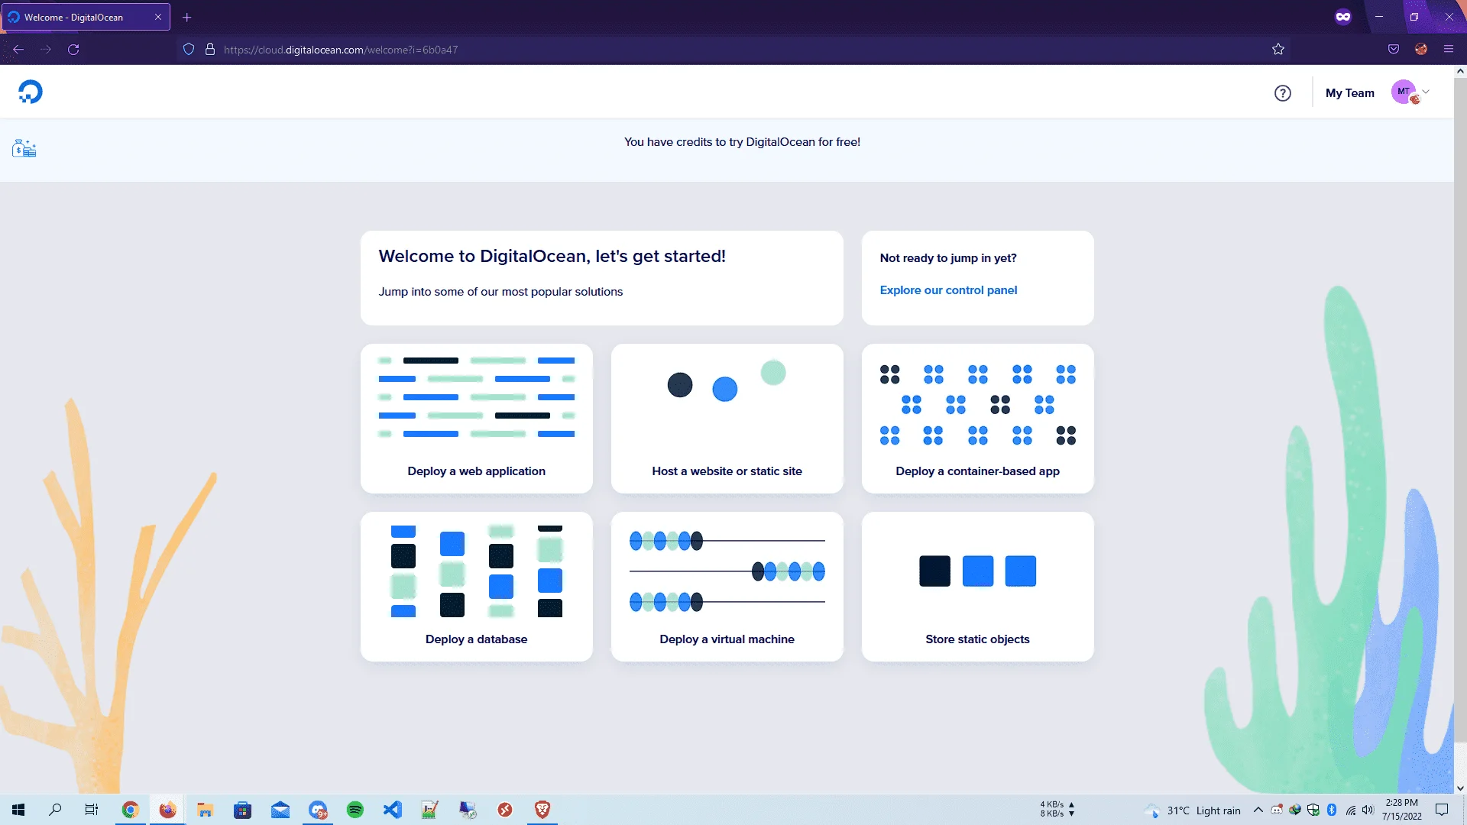Image resolution: width=1467 pixels, height=825 pixels.
Task: Click the credits money-bag icon in banner
Action: pos(24,148)
